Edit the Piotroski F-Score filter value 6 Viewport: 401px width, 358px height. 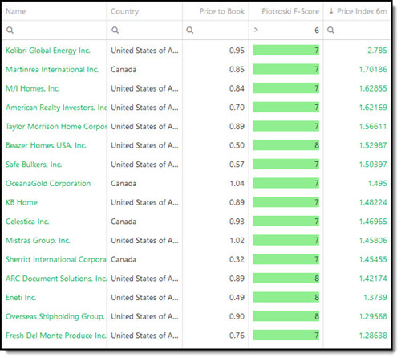click(317, 31)
